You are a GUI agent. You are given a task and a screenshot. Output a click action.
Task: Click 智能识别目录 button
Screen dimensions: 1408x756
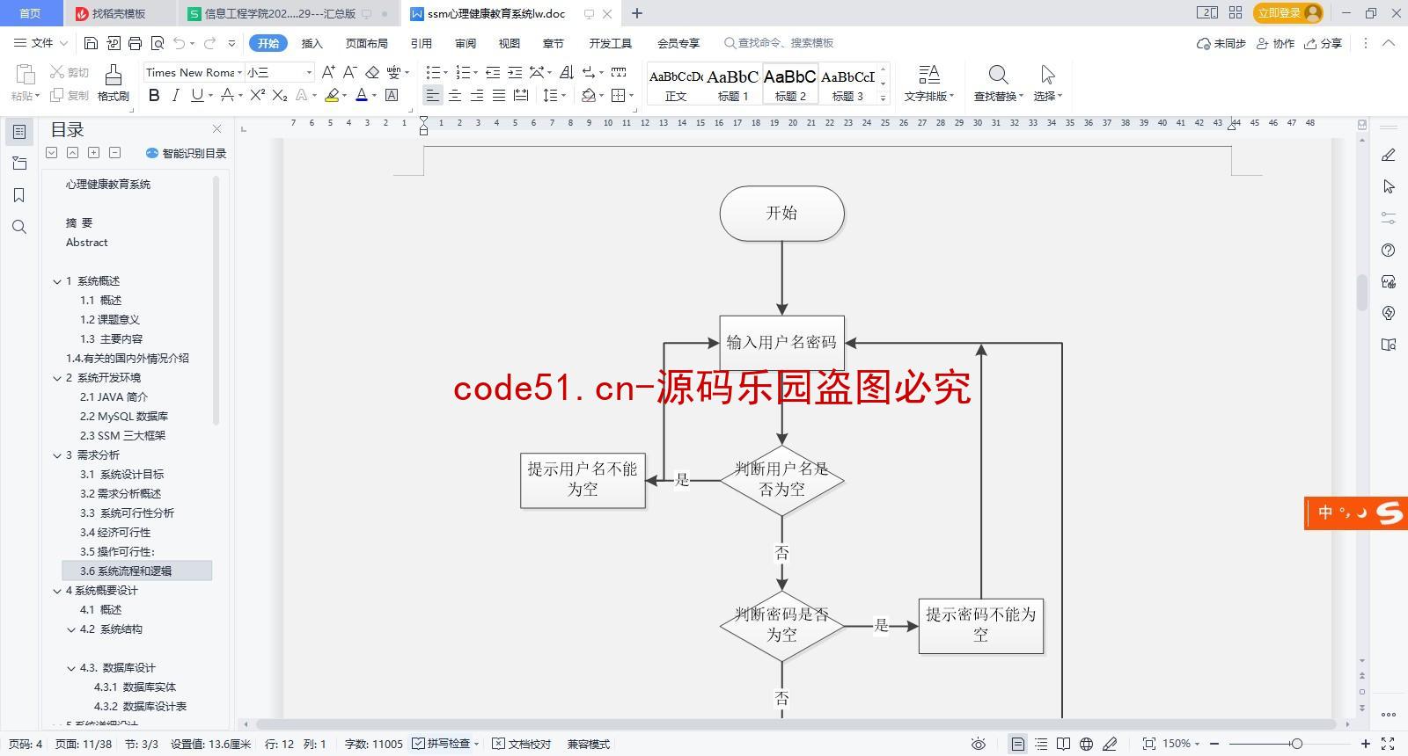pyautogui.click(x=186, y=153)
